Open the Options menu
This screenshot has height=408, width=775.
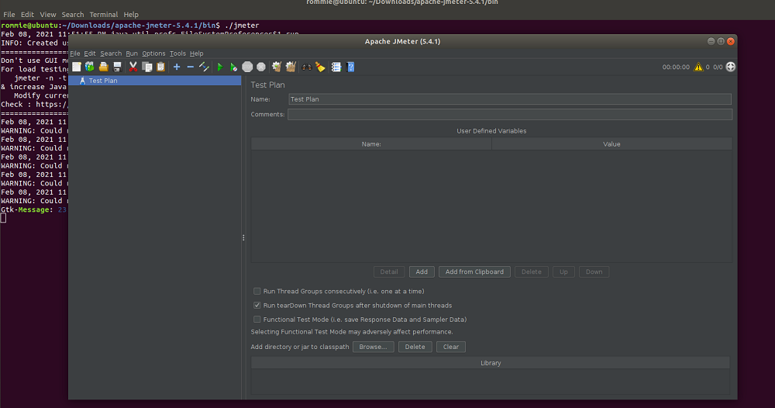153,54
